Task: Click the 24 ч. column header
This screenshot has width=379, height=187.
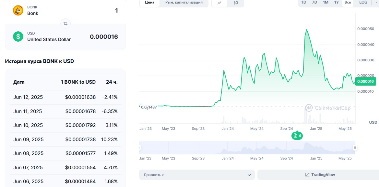Action: coord(112,82)
